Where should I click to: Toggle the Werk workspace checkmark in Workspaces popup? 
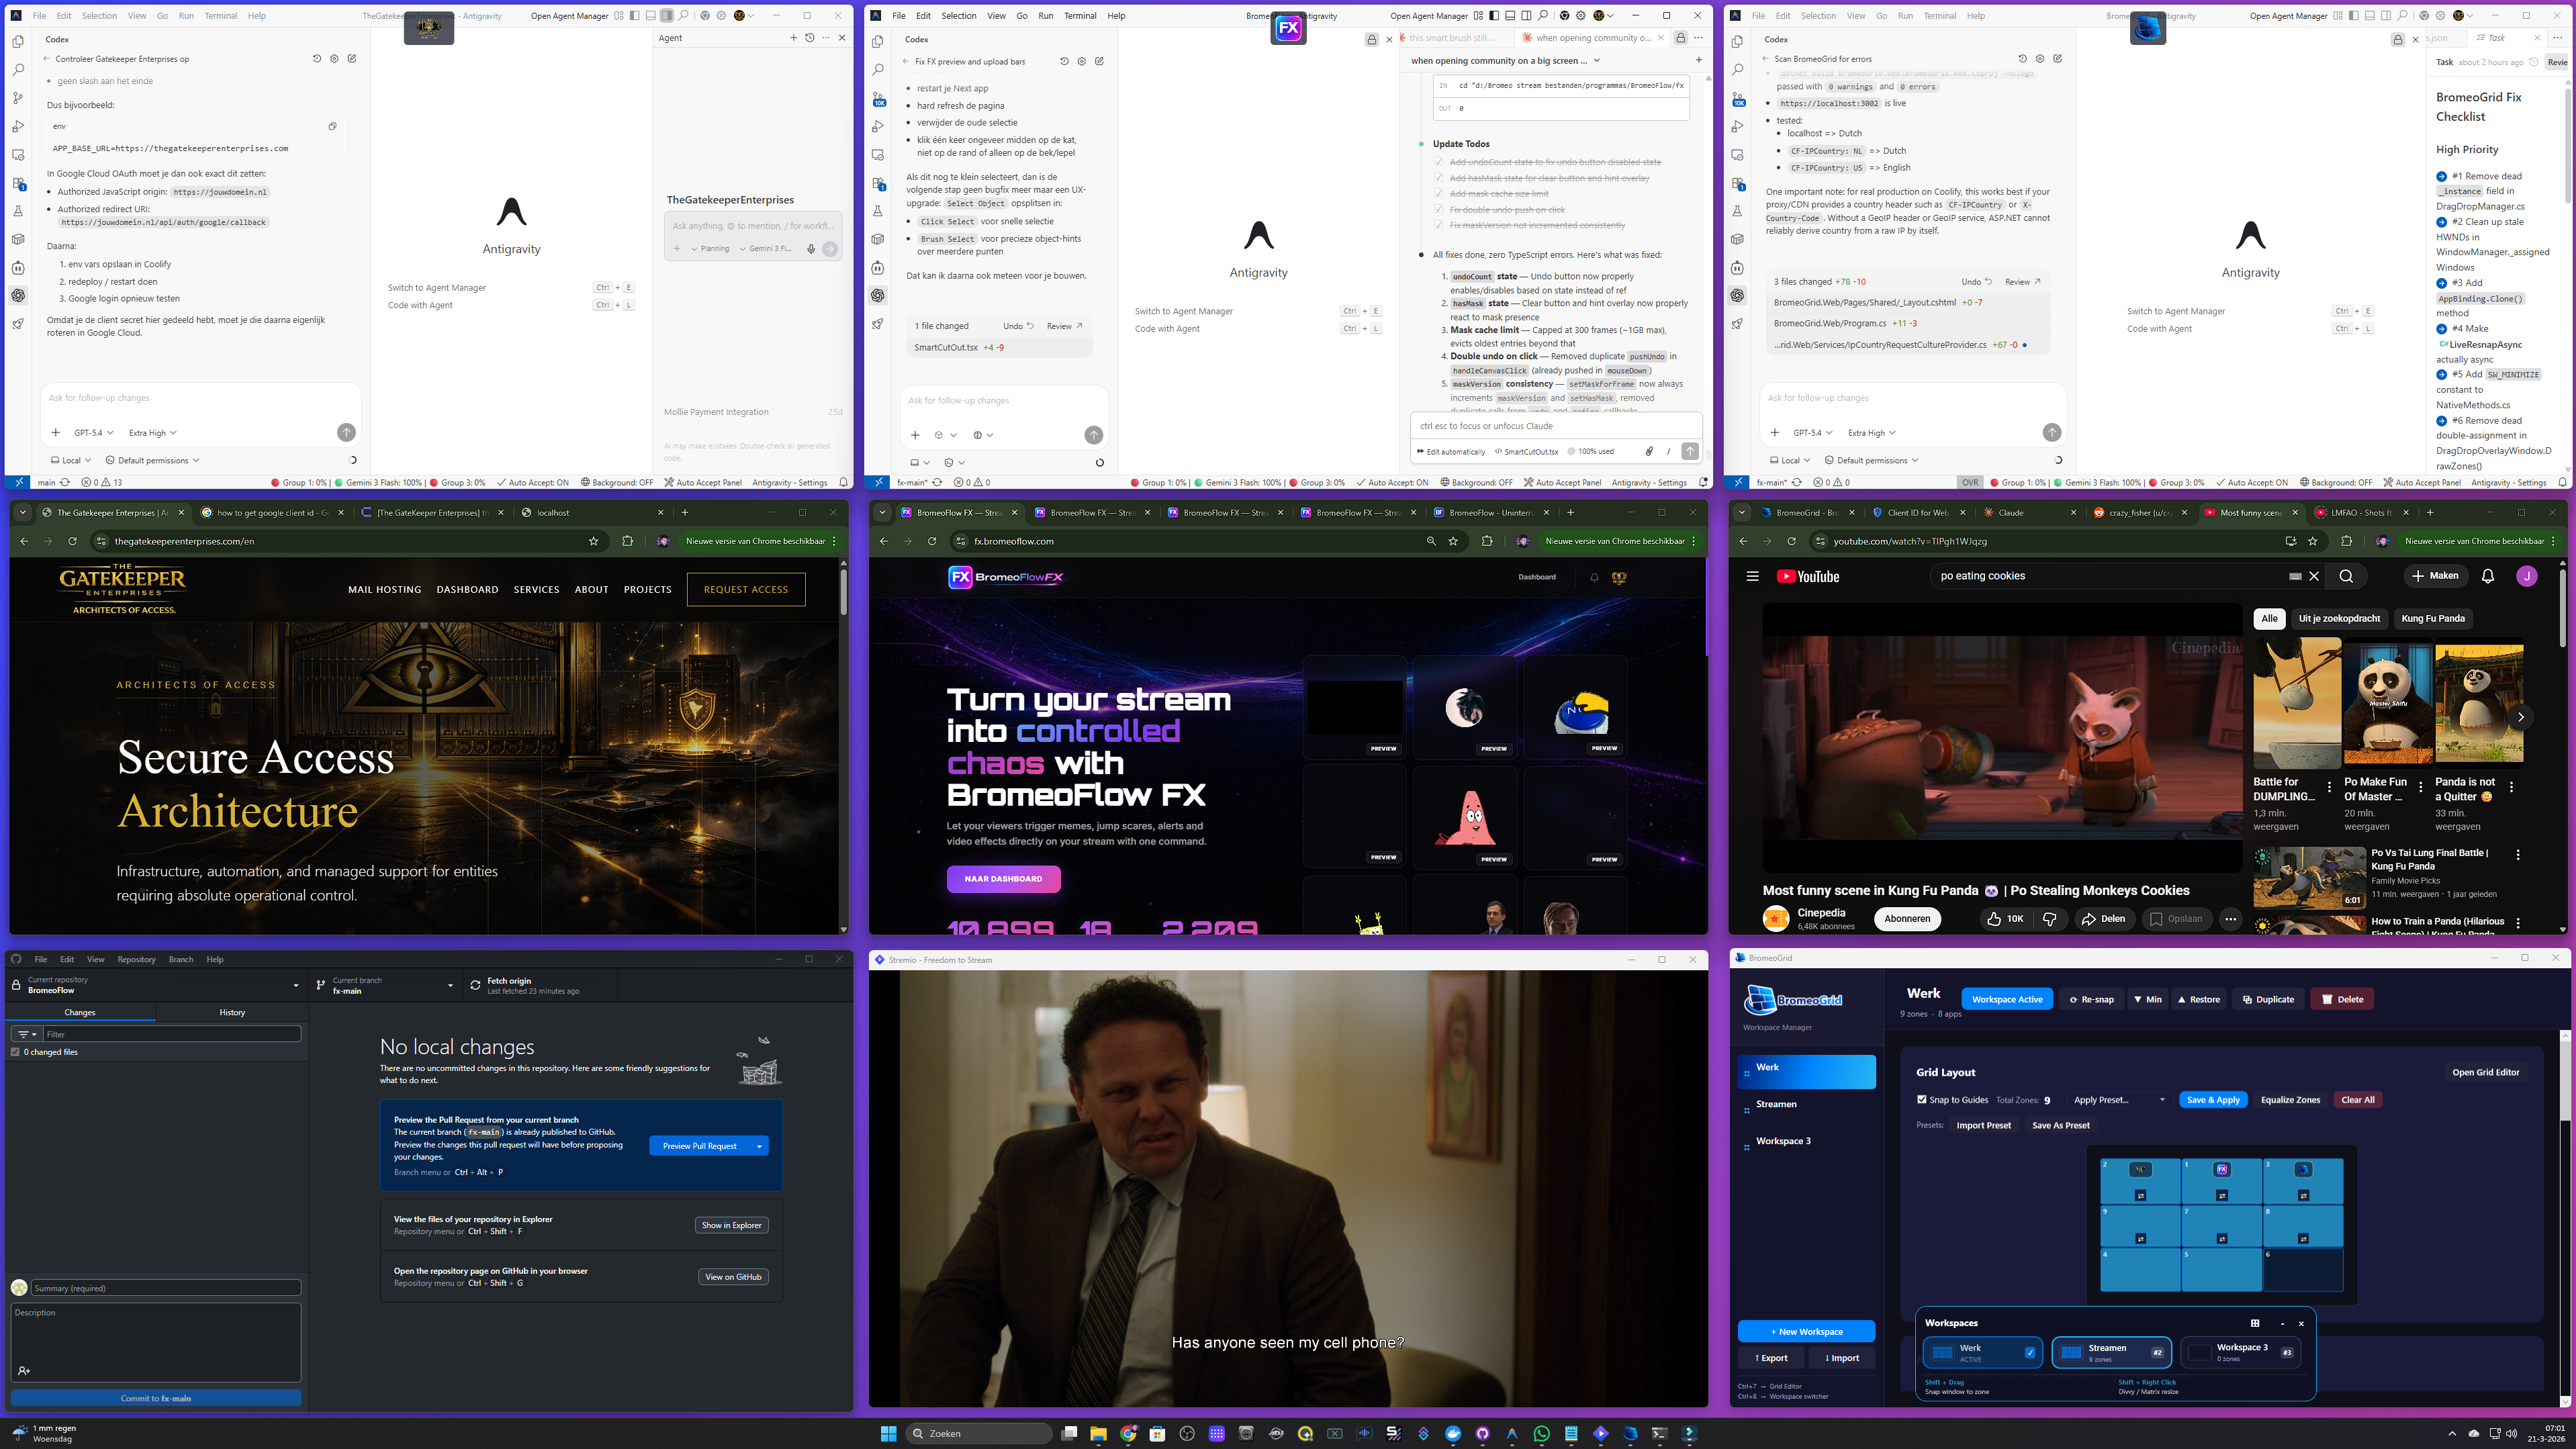click(x=2030, y=1352)
